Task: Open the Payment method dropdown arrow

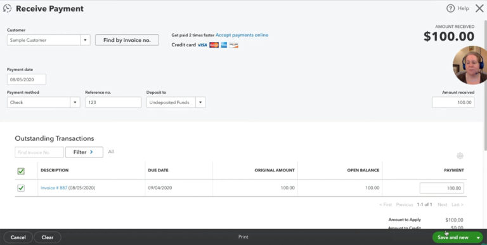Action: click(75, 102)
